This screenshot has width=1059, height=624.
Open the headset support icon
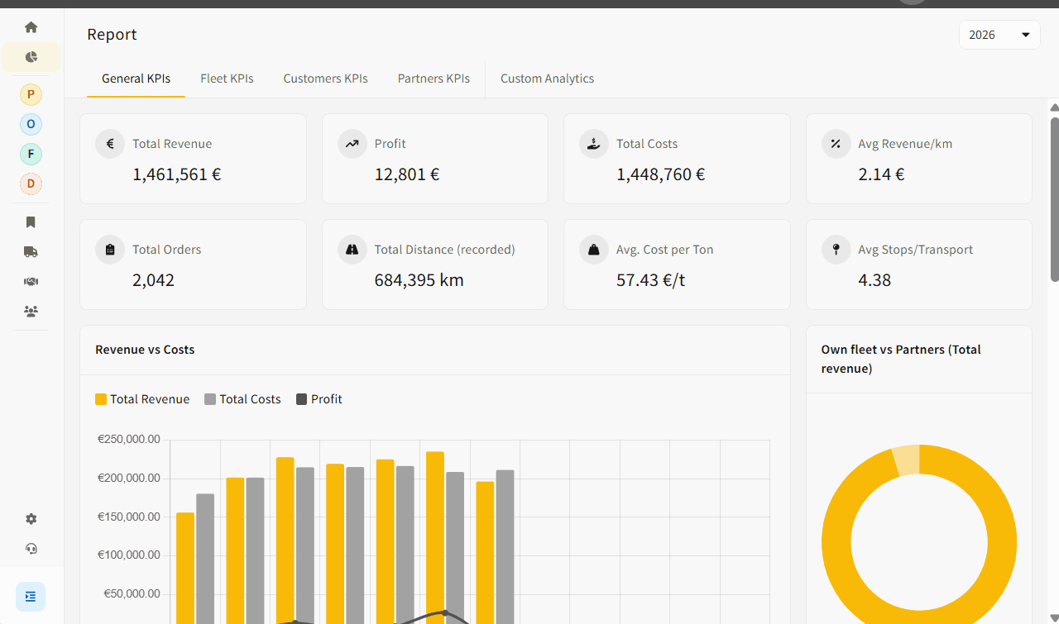pos(31,549)
